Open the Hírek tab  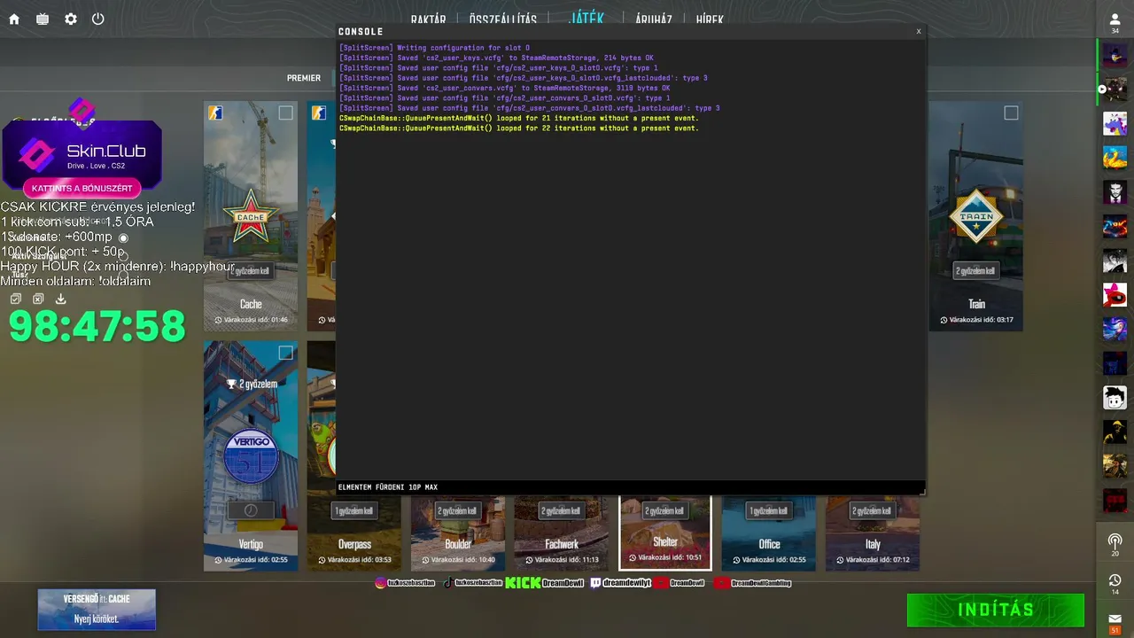coord(710,19)
